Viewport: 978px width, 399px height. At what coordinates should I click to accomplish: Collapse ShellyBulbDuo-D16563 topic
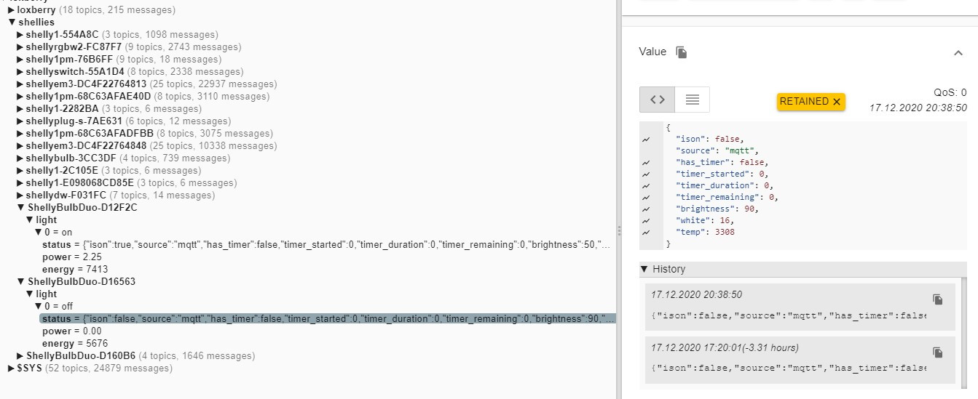pos(20,282)
